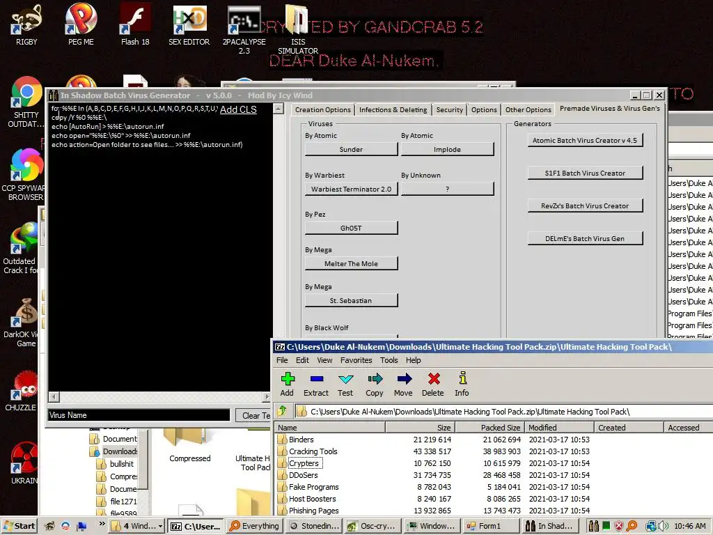
Task: Open the 4 Windows taskbar group dropdown
Action: (x=137, y=526)
